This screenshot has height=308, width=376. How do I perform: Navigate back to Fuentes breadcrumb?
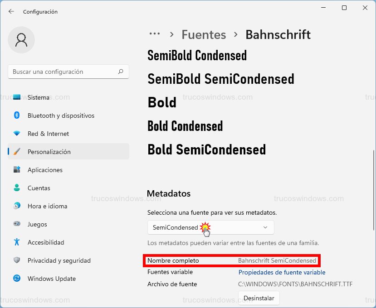204,34
